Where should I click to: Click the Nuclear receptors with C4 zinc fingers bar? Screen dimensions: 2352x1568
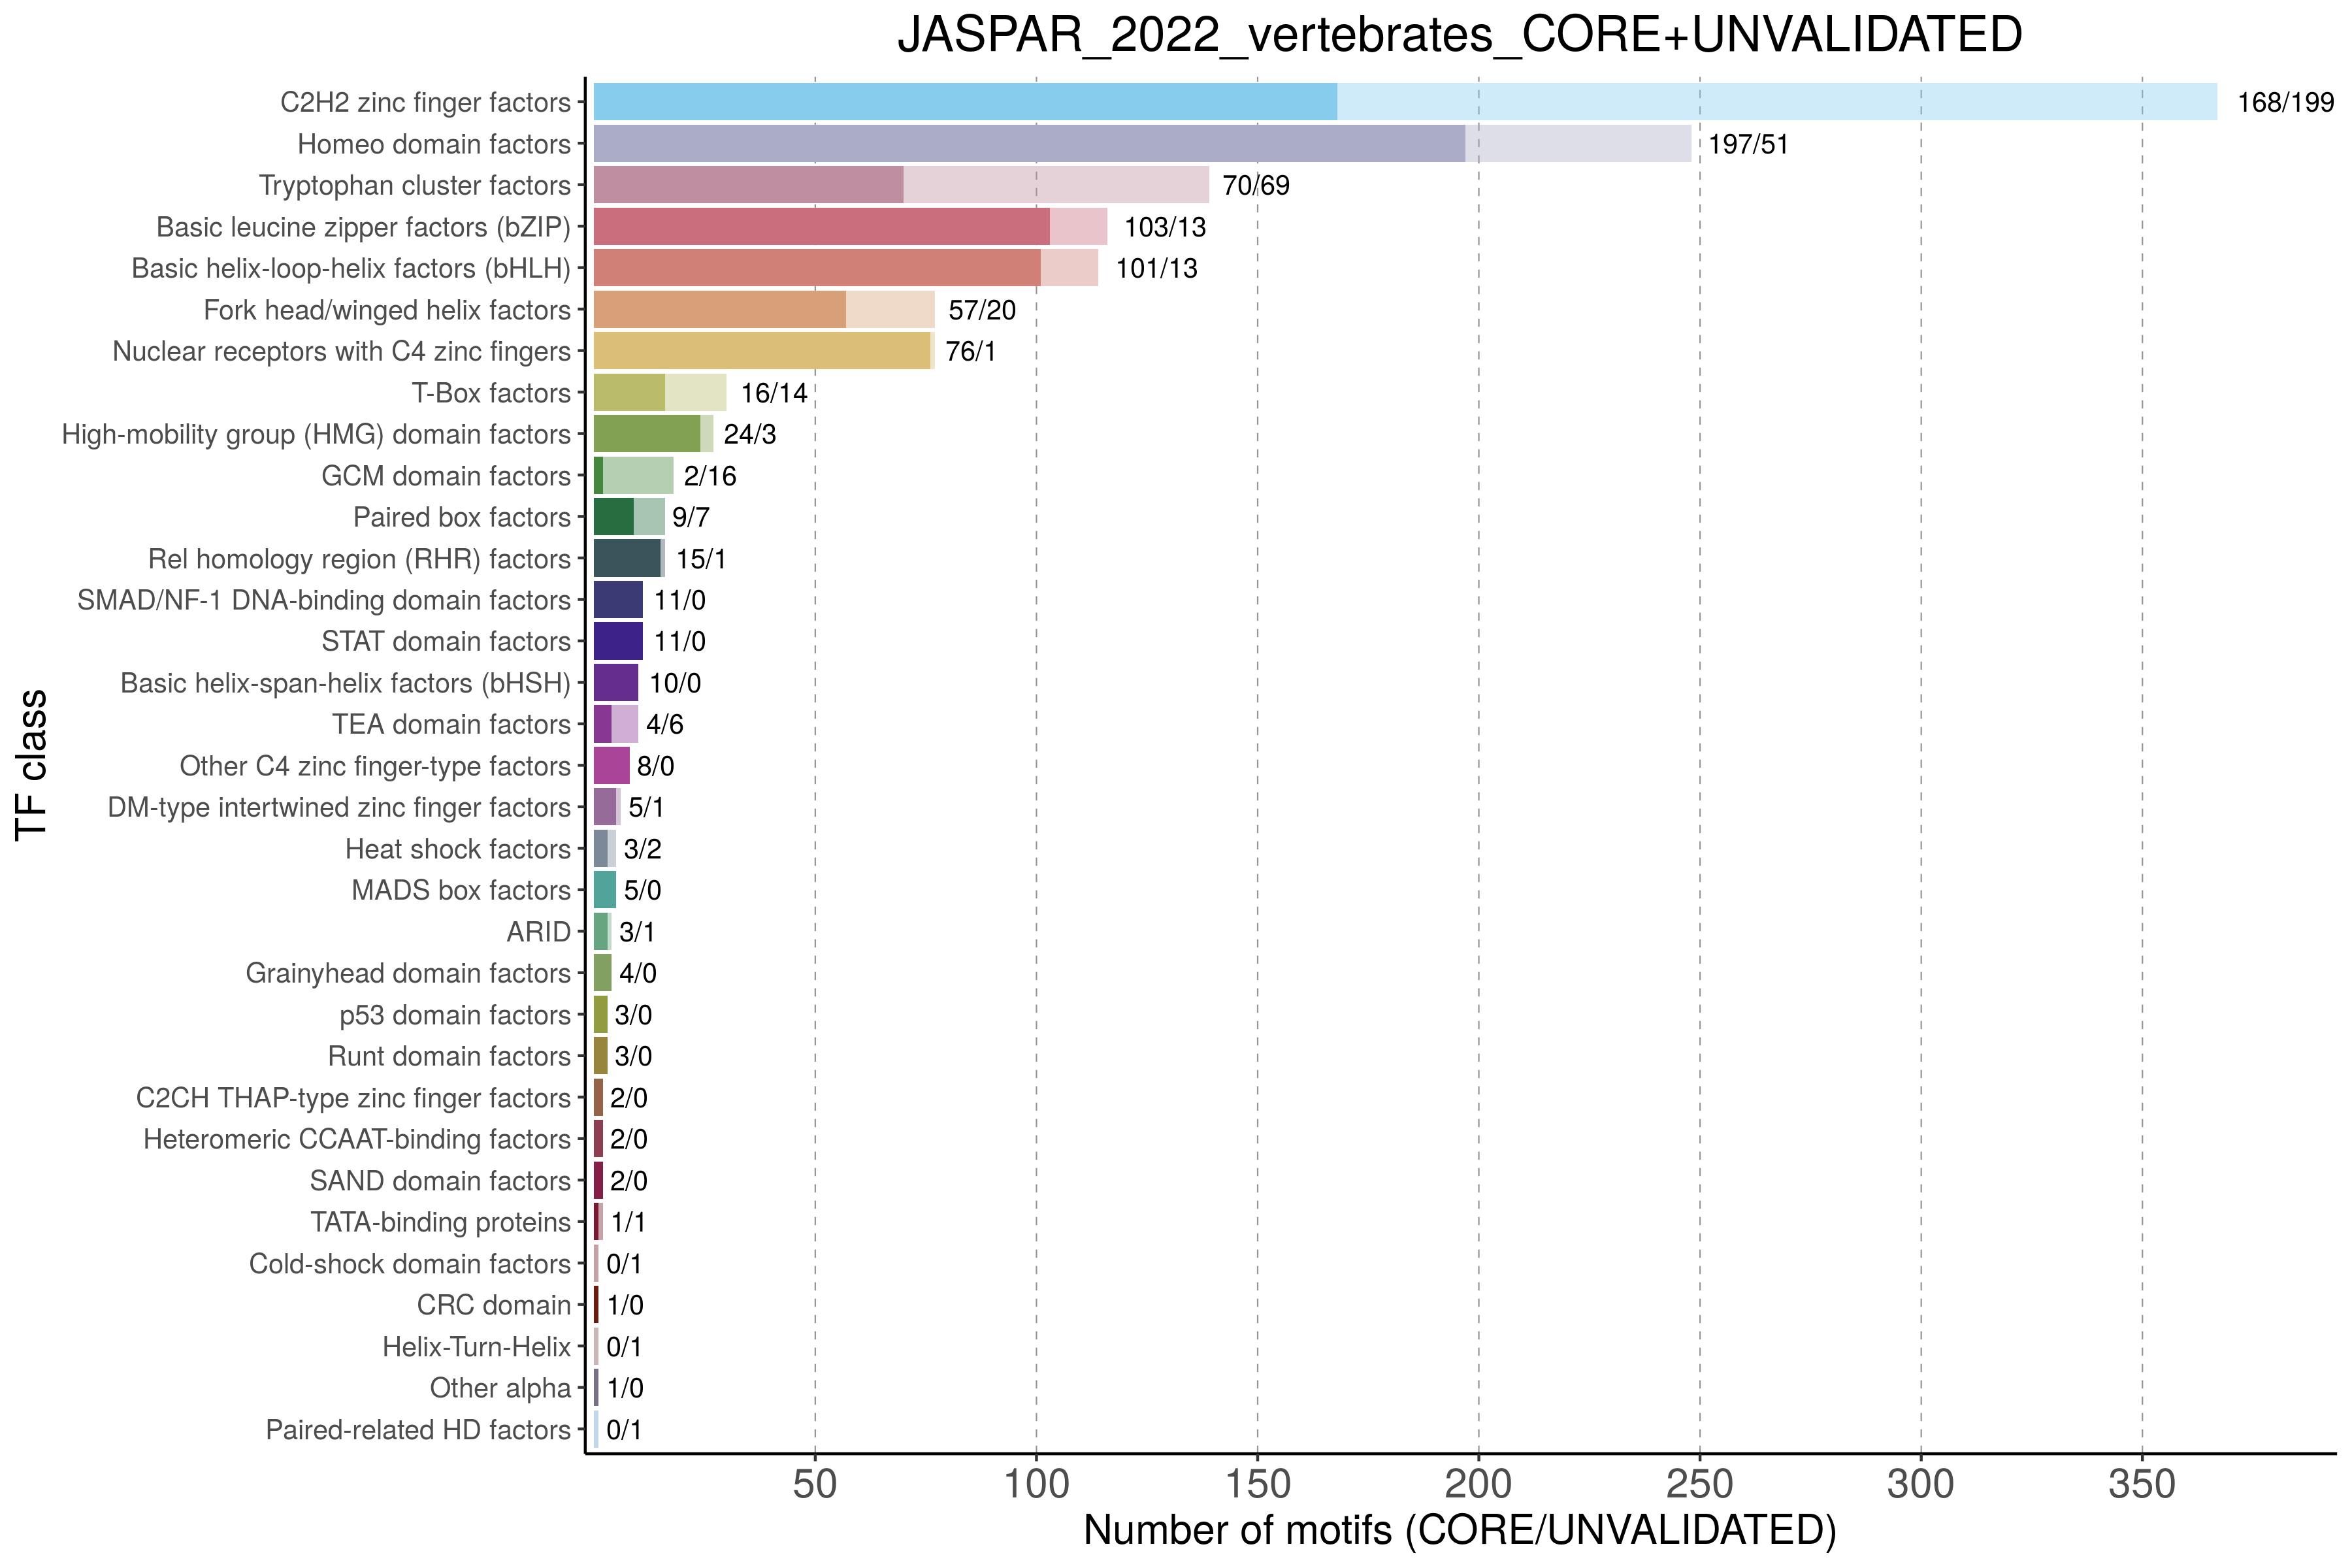[764, 351]
